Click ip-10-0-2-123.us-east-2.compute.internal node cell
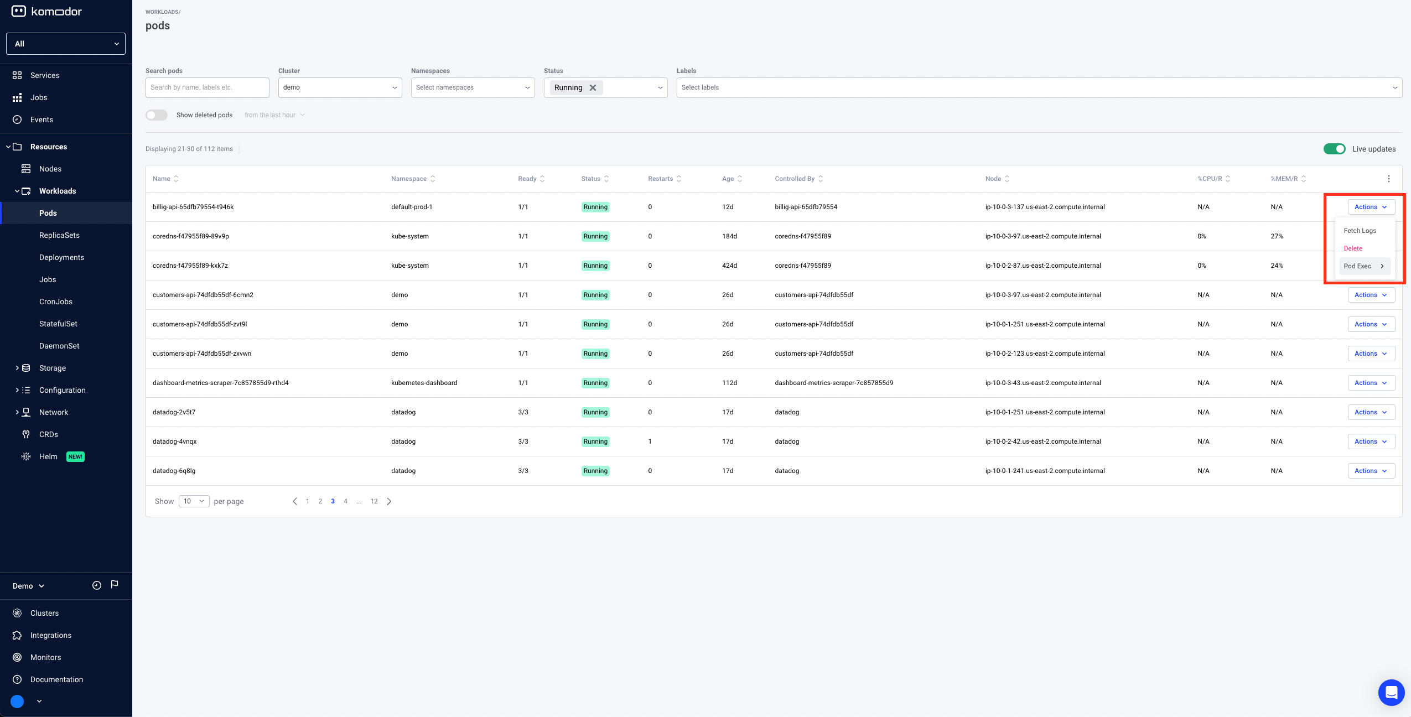This screenshot has height=717, width=1411. click(x=1045, y=354)
